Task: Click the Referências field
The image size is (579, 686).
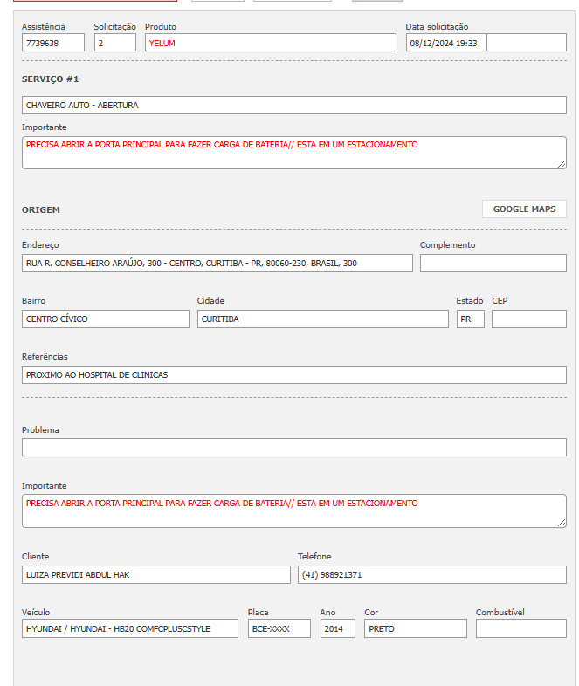Action: click(x=293, y=375)
